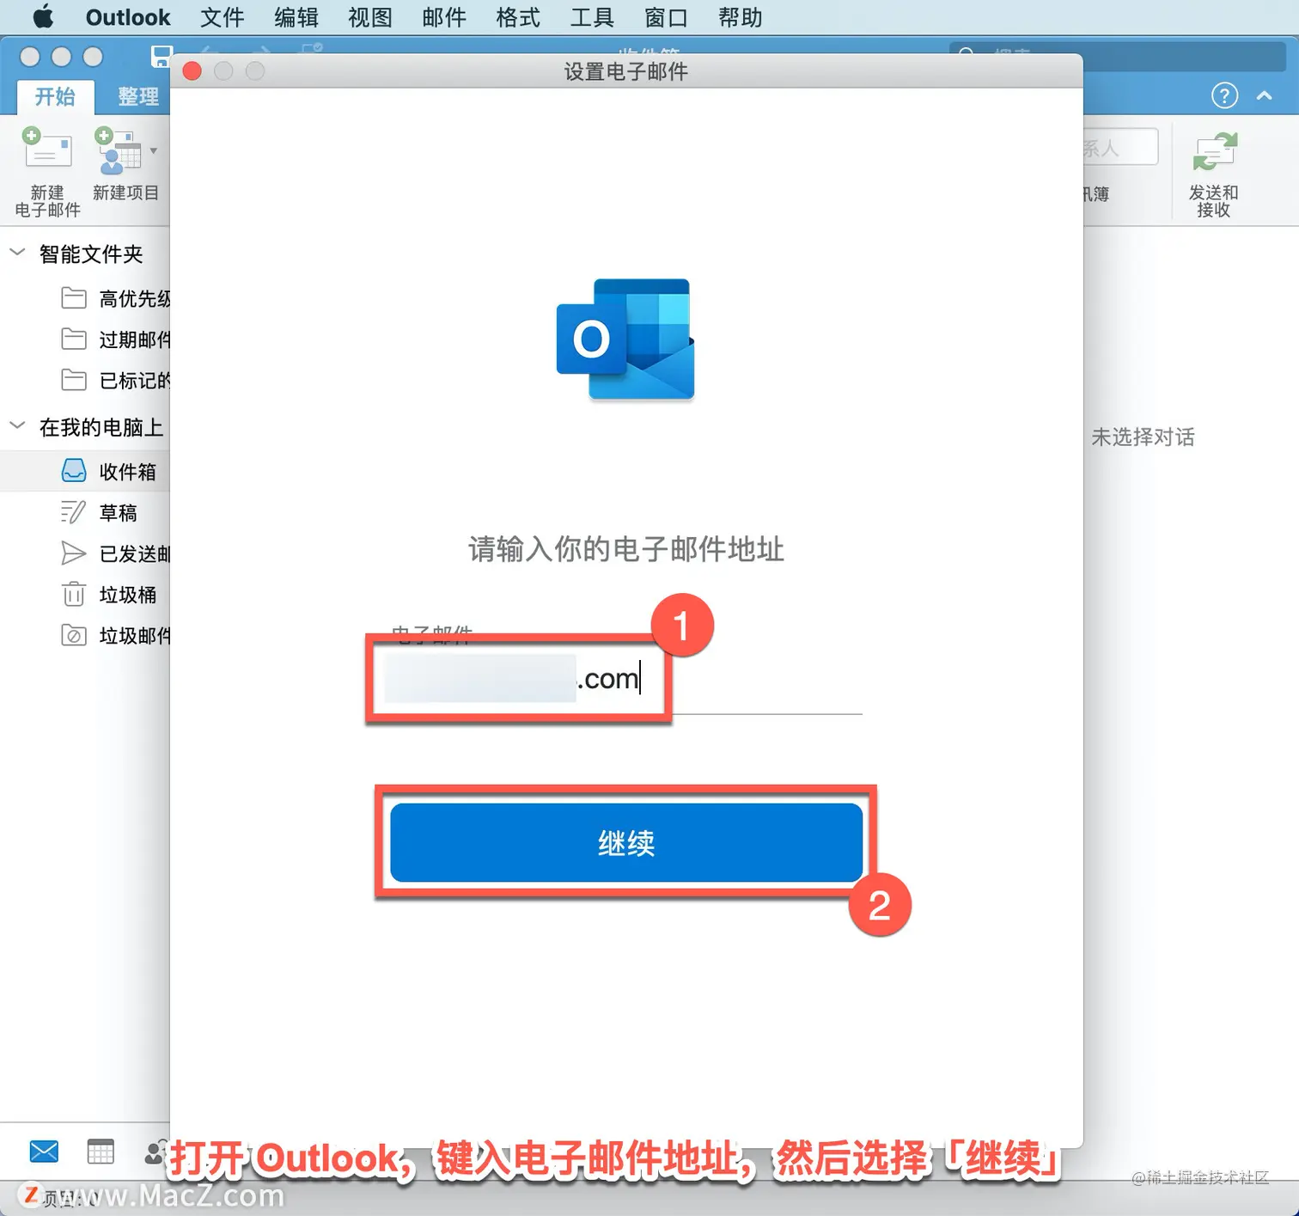Close the 设置电子邮件 dialog
This screenshot has width=1299, height=1216.
[x=192, y=71]
